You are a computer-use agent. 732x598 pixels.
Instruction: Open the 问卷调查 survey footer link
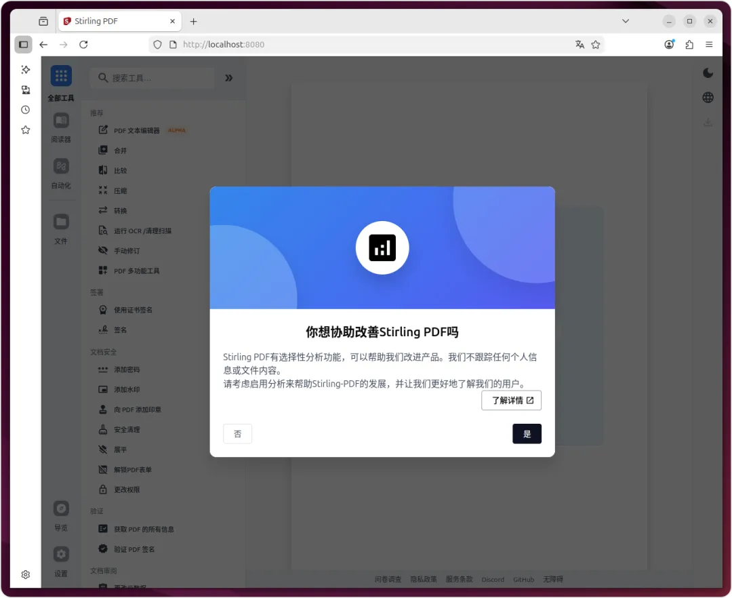point(388,579)
